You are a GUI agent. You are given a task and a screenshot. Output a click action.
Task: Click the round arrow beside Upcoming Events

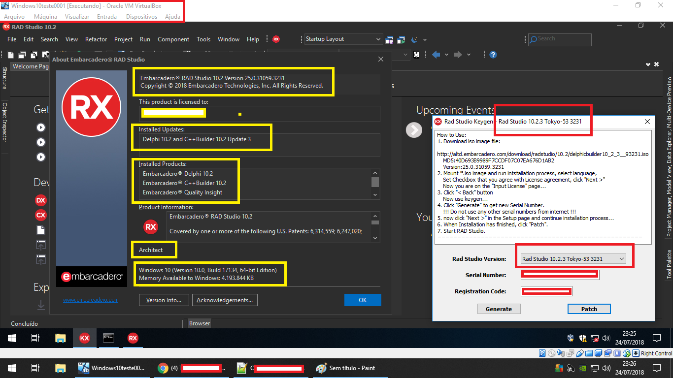point(414,129)
